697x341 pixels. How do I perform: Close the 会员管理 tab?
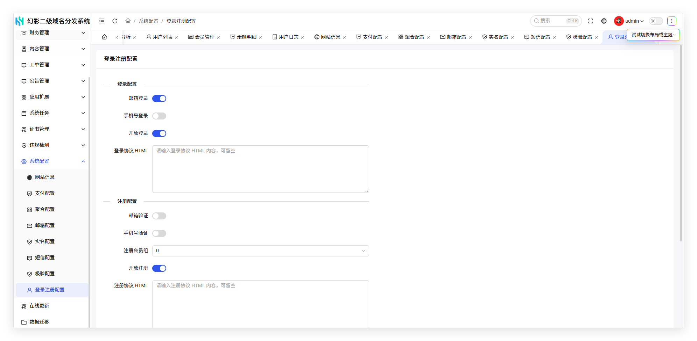(219, 37)
